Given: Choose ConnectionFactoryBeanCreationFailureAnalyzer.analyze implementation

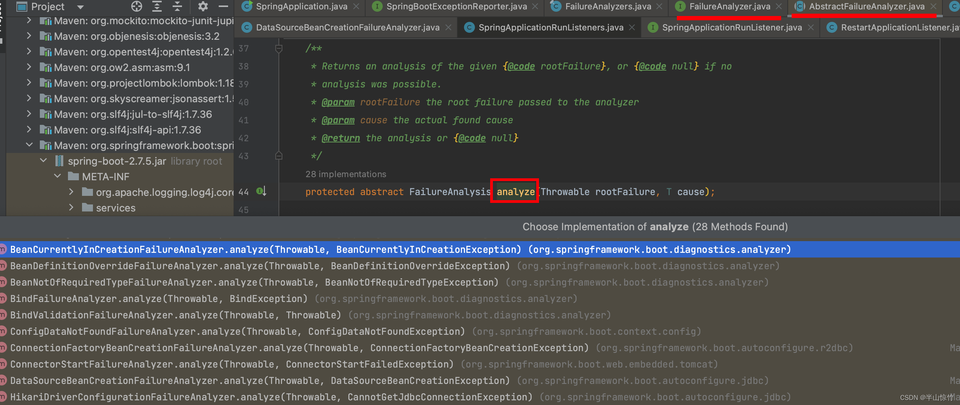Looking at the screenshot, I should click(480, 348).
